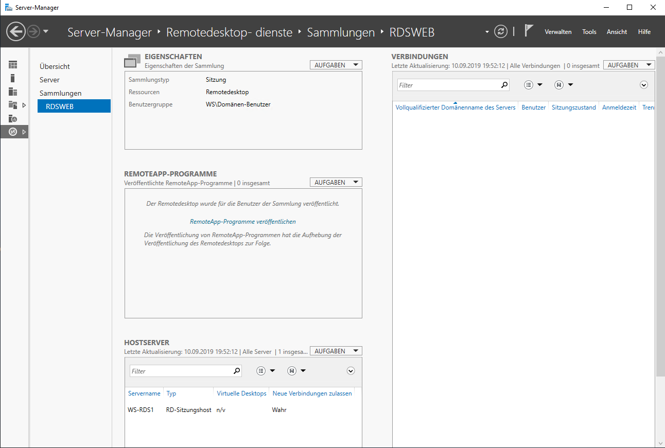The height and width of the screenshot is (448, 665).
Task: Click WS\Domänen-Benutzer value
Action: tap(238, 104)
